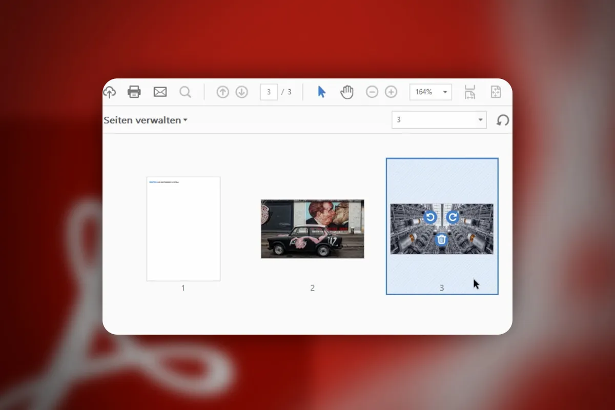This screenshot has width=615, height=410.
Task: Print the document with printer icon
Action: [134, 92]
